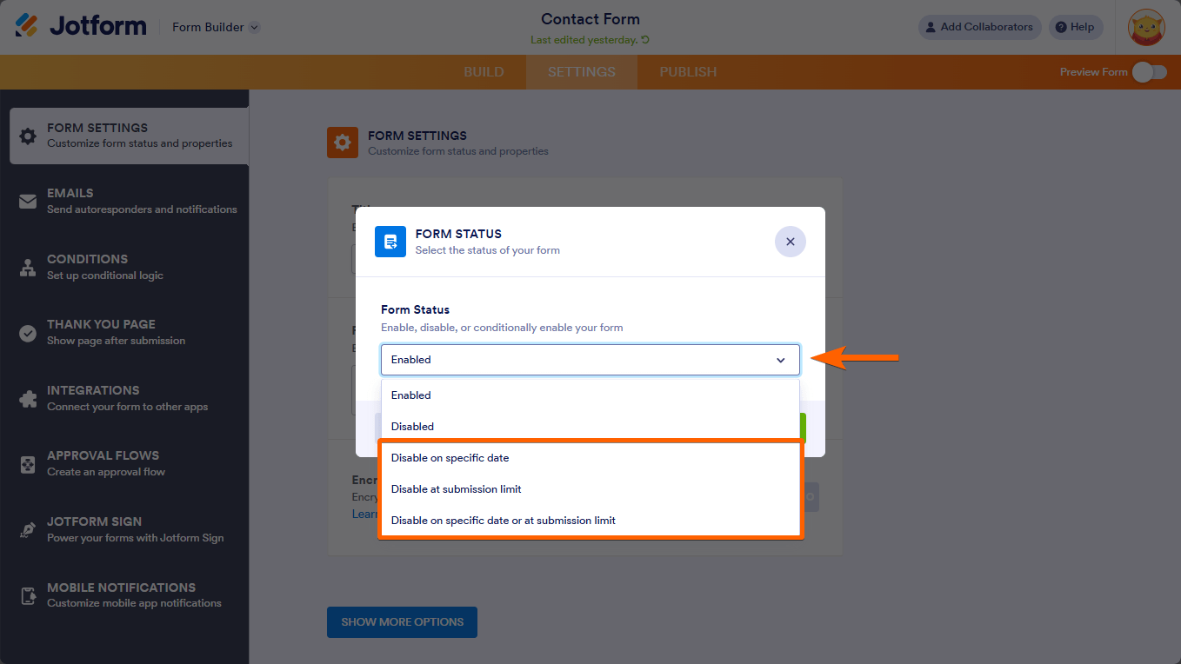Screen dimensions: 1181x664
Task: Open the Integrations puzzle piece icon
Action: [x=28, y=399]
